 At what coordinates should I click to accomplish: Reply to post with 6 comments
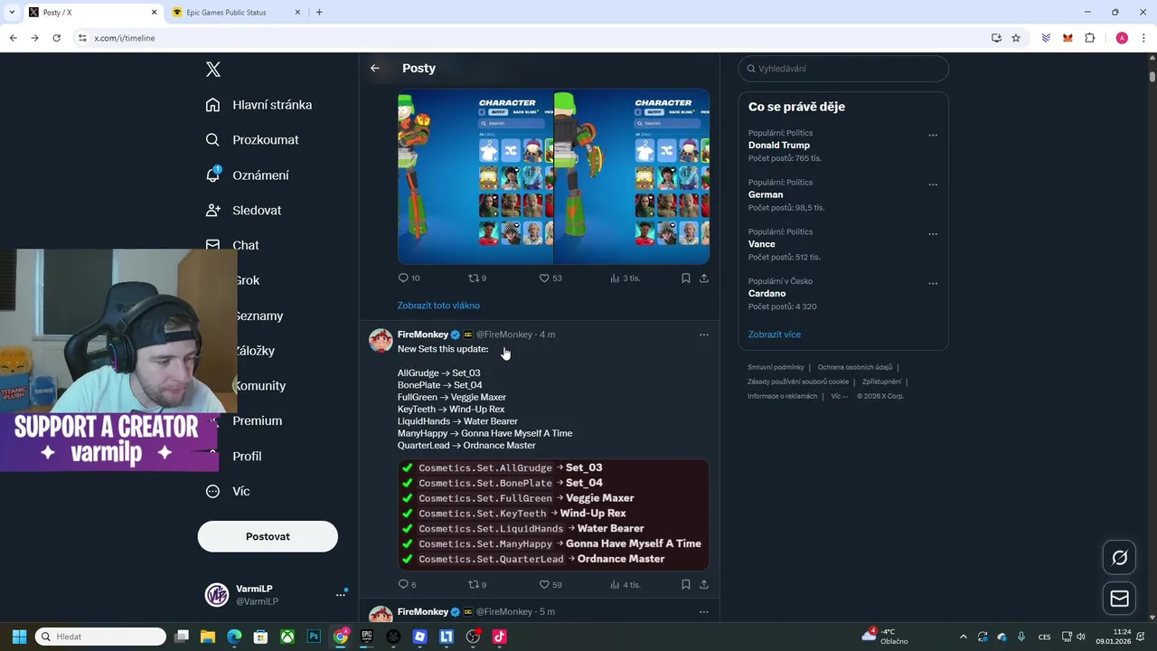407,585
